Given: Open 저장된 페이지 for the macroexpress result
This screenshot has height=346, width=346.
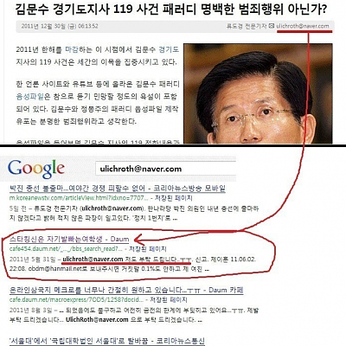Looking at the screenshot, I should pyautogui.click(x=169, y=299).
